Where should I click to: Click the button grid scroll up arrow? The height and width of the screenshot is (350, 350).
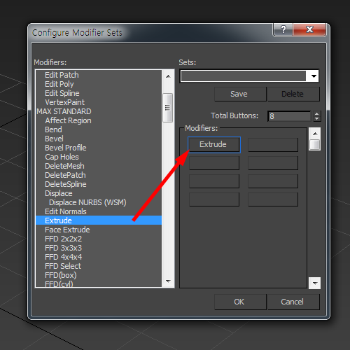[315, 134]
